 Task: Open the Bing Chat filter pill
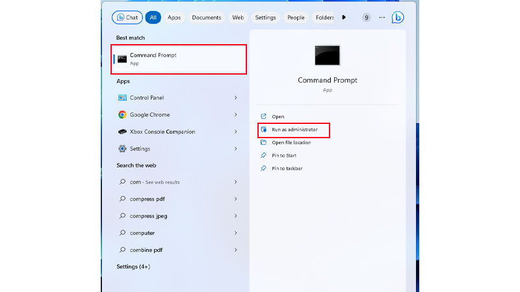127,18
